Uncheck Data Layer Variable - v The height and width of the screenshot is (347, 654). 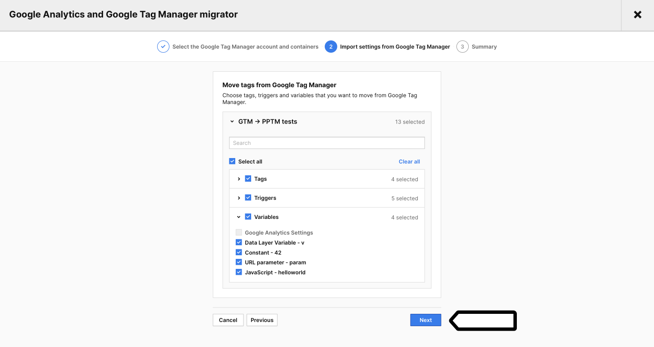(x=239, y=242)
